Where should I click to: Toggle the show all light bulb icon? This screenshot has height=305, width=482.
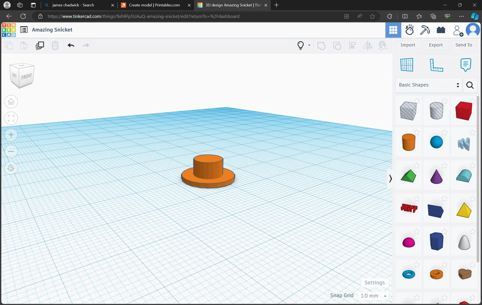(300, 45)
